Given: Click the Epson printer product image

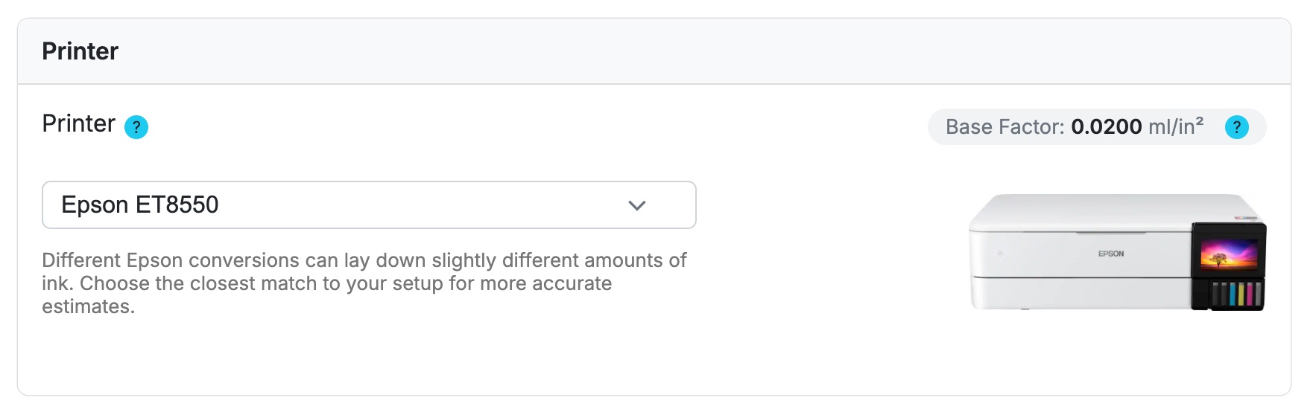Looking at the screenshot, I should [1116, 253].
